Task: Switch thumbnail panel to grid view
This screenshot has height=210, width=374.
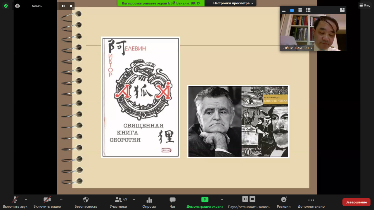Action: click(x=308, y=10)
